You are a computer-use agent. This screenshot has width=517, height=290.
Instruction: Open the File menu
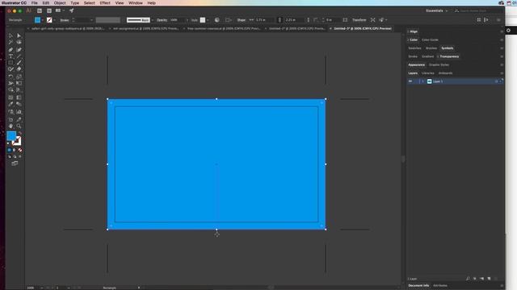(34, 3)
